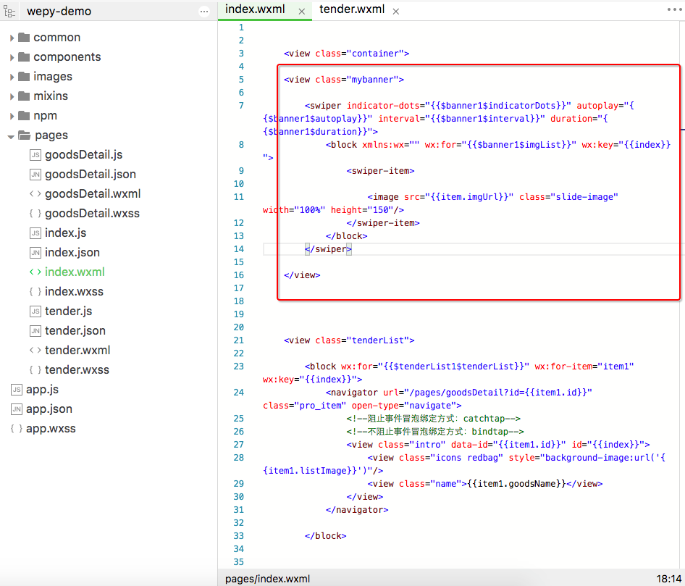This screenshot has height=586, width=685.
Task: Expand the common folder
Action: click(x=12, y=37)
